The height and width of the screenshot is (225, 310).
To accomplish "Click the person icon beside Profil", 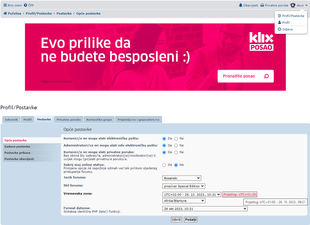I will [x=280, y=22].
